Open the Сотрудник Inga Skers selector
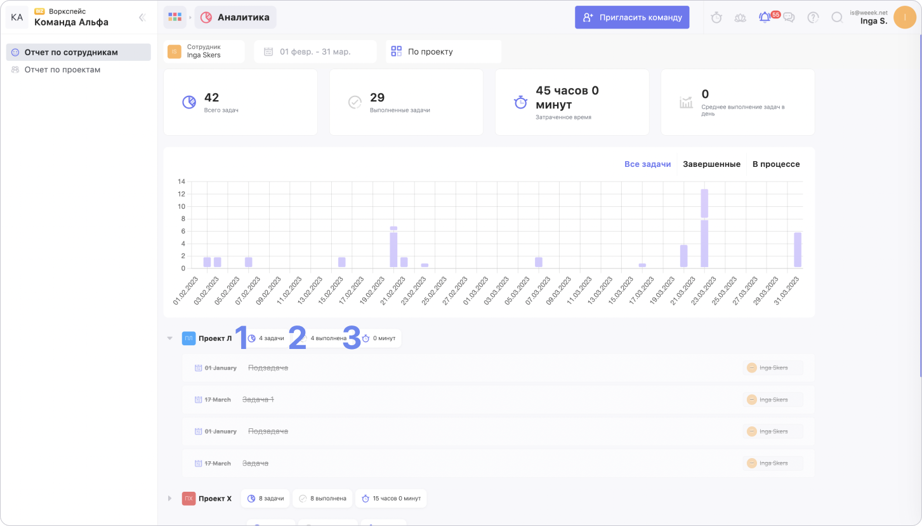The height and width of the screenshot is (526, 922). click(204, 51)
